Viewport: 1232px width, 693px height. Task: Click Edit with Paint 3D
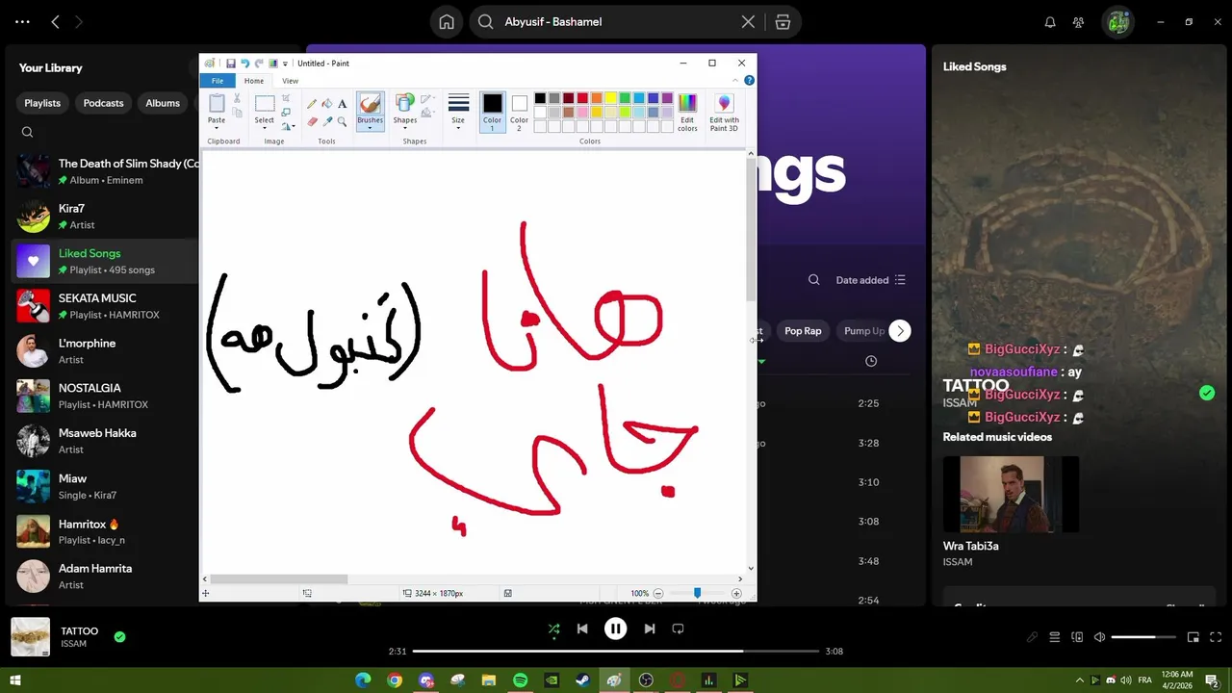point(725,113)
